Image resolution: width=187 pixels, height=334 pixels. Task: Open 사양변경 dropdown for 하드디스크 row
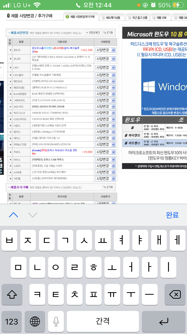point(105,113)
